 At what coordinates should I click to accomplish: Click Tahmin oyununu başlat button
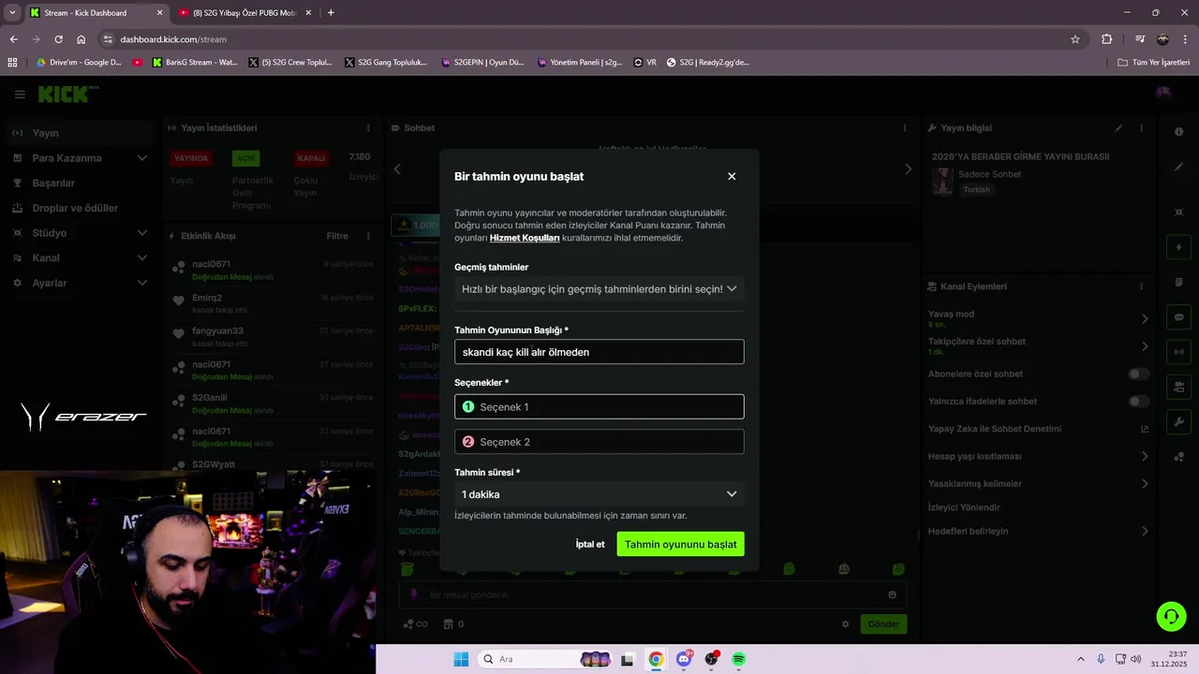click(681, 544)
